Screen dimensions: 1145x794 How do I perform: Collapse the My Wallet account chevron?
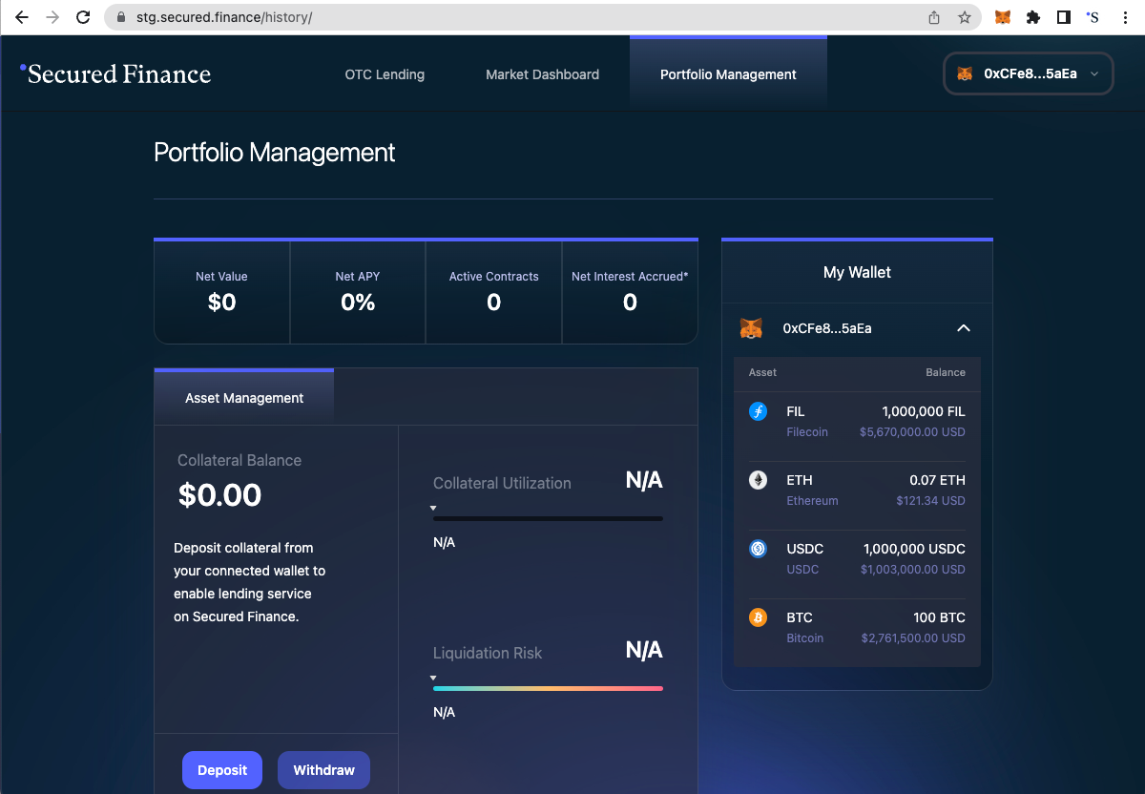(x=964, y=328)
